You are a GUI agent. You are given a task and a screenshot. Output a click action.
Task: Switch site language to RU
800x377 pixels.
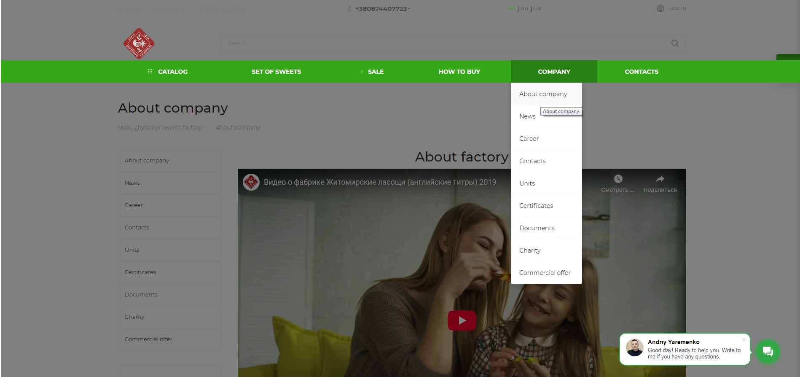(524, 8)
